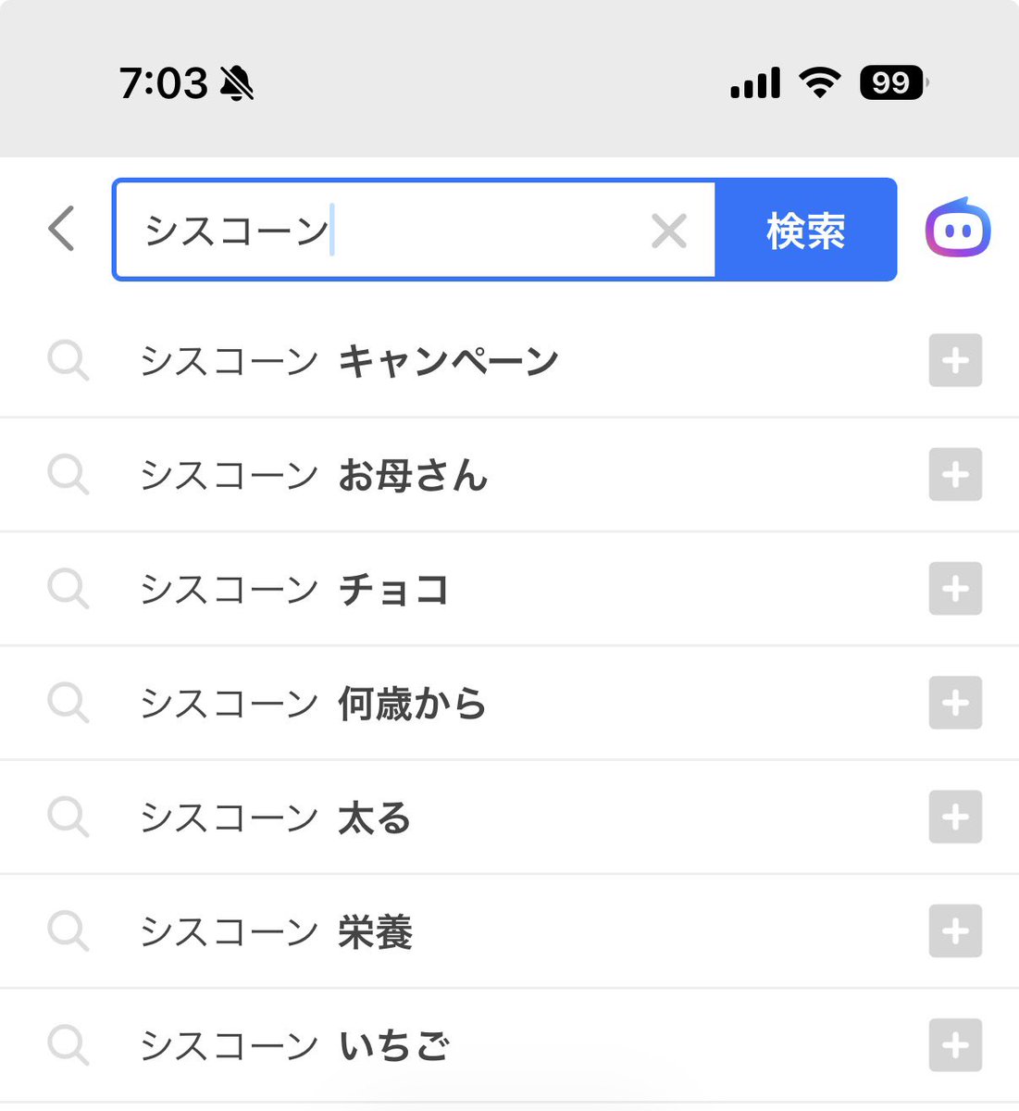The image size is (1019, 1111).
Task: Add 何歳から suggestion with plus icon
Action: tap(955, 704)
